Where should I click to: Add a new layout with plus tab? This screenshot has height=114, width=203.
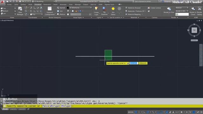click(x=28, y=109)
